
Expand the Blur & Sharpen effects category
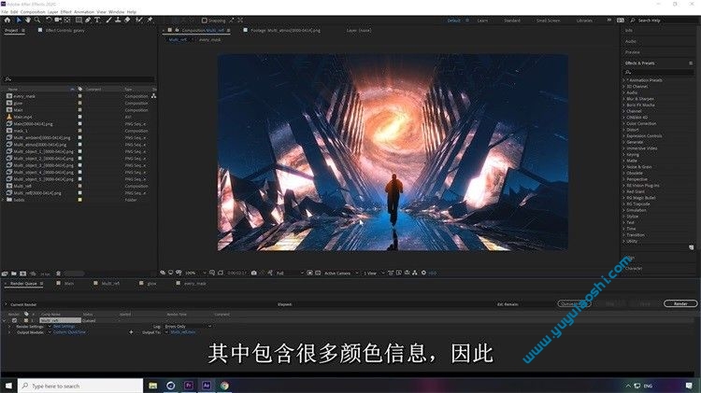[624, 99]
